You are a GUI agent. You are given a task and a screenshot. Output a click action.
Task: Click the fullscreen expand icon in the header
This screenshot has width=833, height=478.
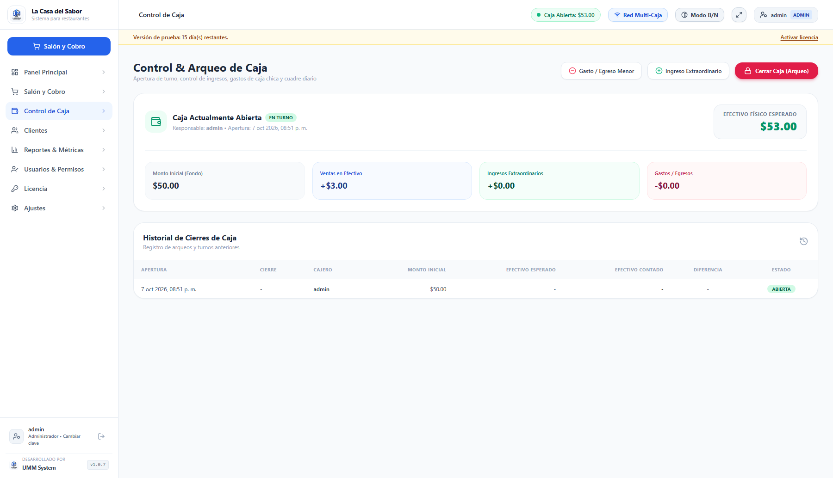(739, 15)
